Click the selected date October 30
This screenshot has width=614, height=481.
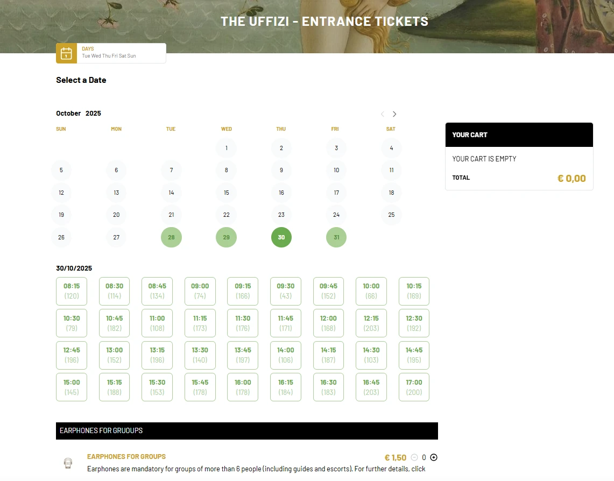pos(281,237)
